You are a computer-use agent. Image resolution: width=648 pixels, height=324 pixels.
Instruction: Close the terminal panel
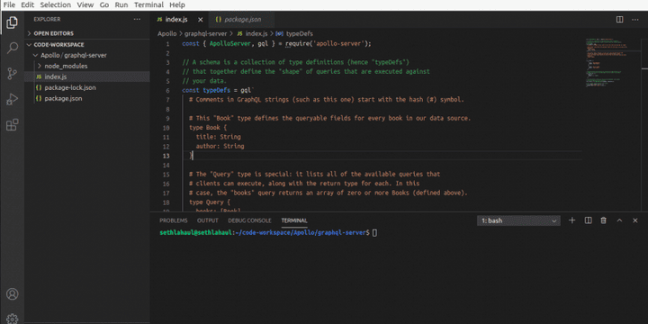(635, 220)
